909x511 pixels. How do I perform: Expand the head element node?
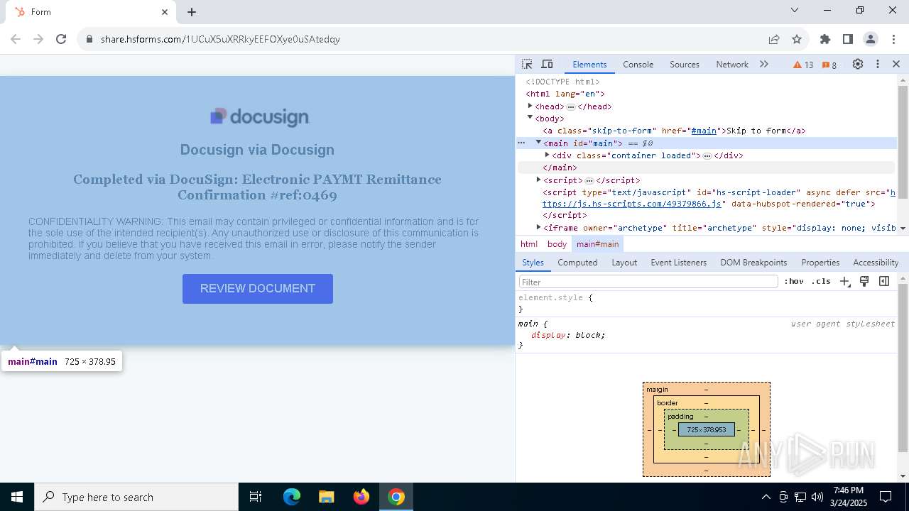[x=530, y=106]
